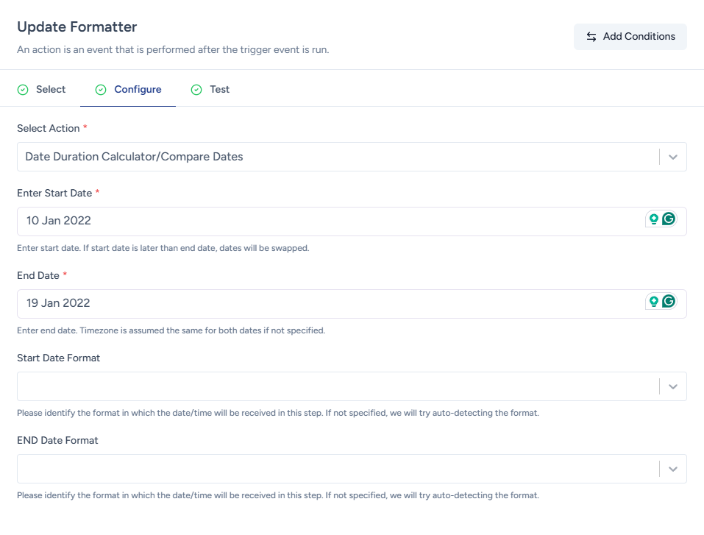Screen dimensions: 704x535
Task: Click the Enter Start Date input field
Action: tap(331, 222)
